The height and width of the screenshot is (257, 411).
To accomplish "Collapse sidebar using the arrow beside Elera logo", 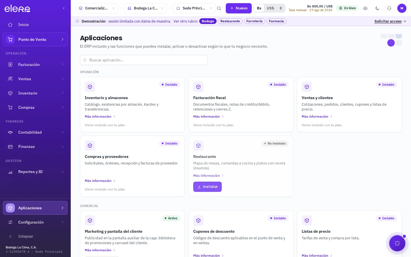I will [x=64, y=8].
